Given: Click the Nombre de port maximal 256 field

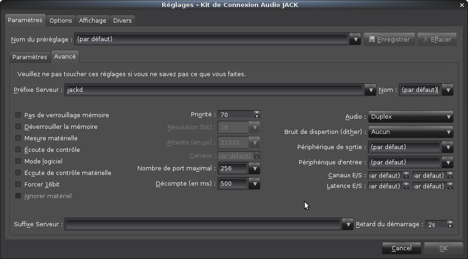Looking at the screenshot, I should pyautogui.click(x=233, y=169).
